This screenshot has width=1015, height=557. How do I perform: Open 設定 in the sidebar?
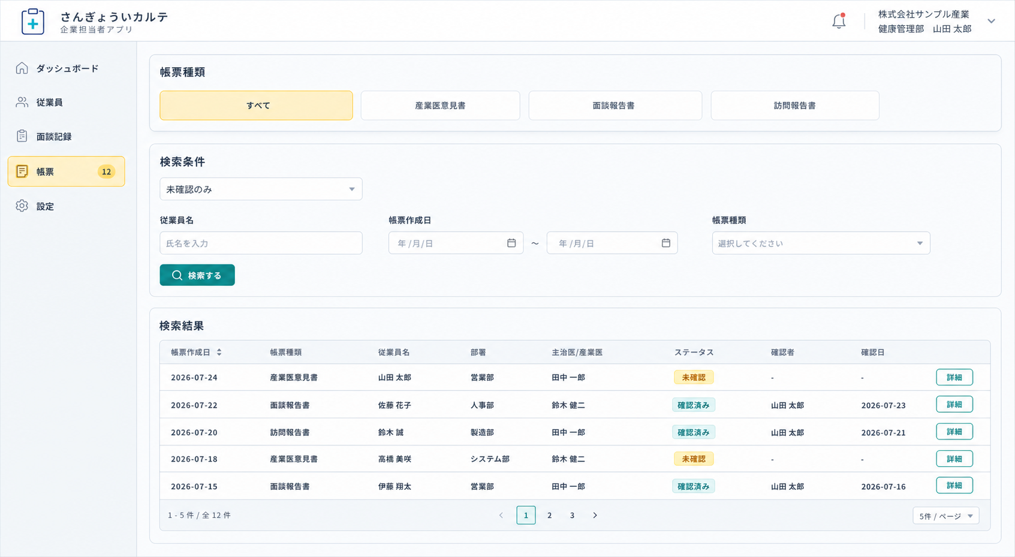click(x=45, y=206)
